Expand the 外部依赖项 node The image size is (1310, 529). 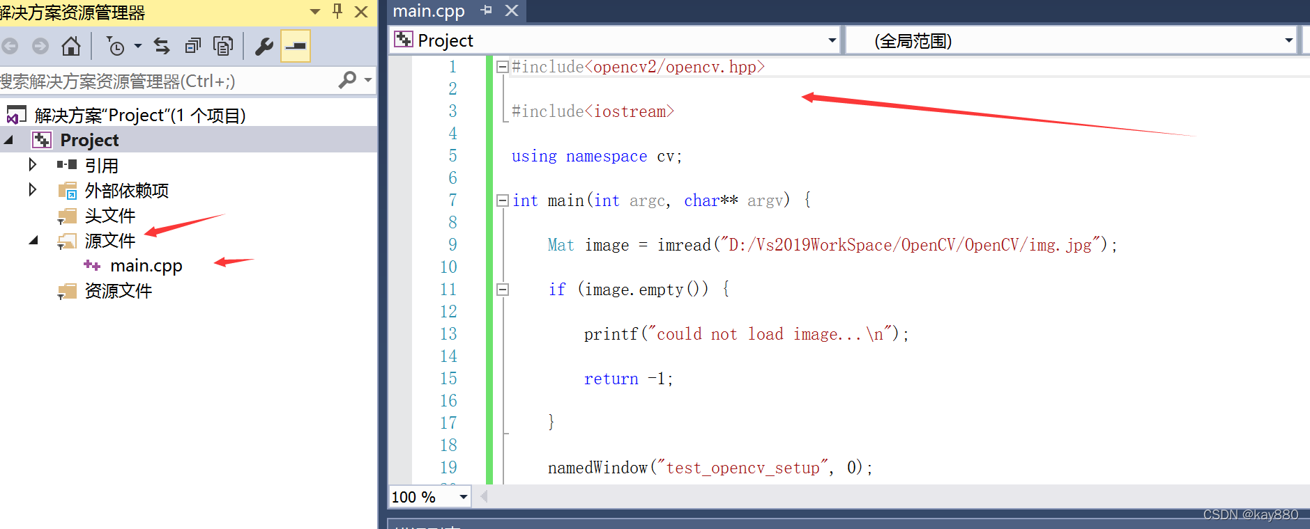point(32,190)
